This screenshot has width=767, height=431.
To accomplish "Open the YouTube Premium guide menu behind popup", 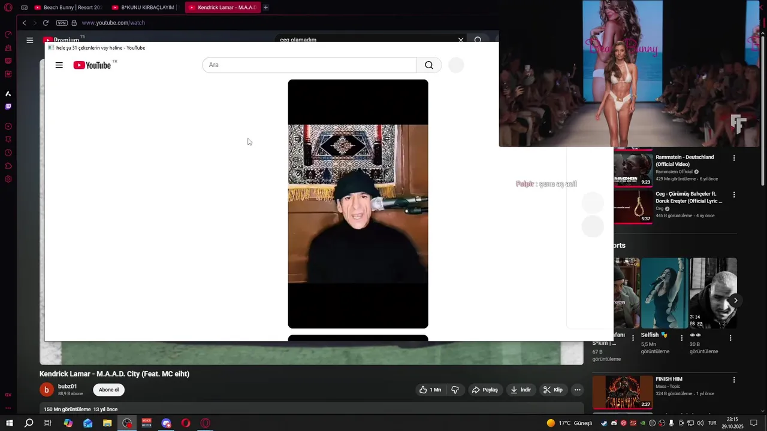I will [30, 40].
